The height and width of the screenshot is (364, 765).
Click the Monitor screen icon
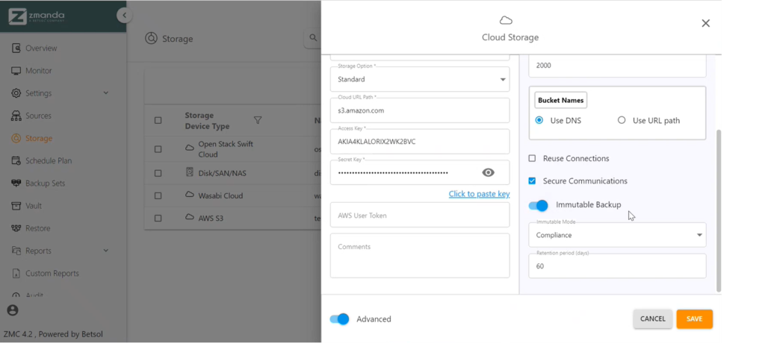click(16, 71)
